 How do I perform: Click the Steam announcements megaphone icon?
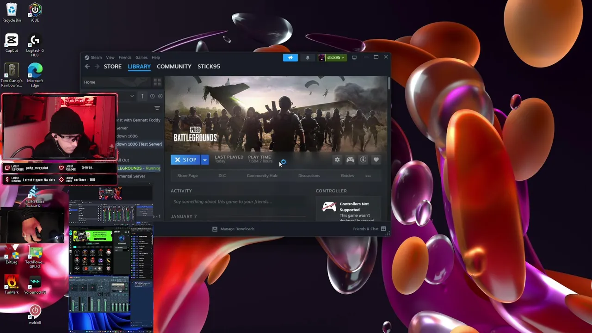(290, 57)
